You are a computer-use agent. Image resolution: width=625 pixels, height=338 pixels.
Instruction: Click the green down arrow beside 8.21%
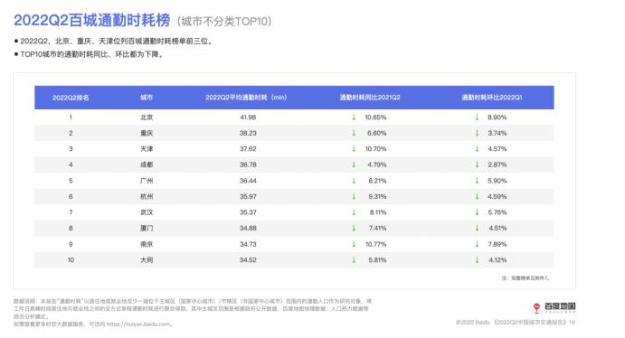(x=354, y=181)
